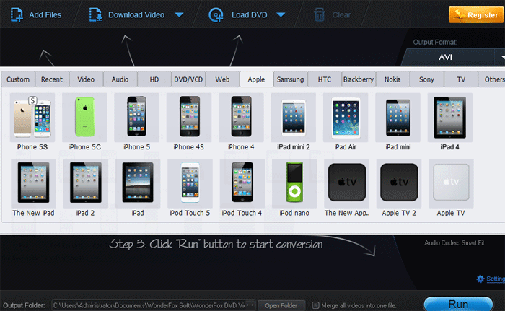505x311 pixels.
Task: Select the green iPod nano preset
Action: click(x=294, y=183)
